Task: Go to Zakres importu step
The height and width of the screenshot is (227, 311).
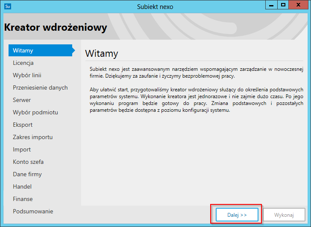Action: click(x=33, y=137)
